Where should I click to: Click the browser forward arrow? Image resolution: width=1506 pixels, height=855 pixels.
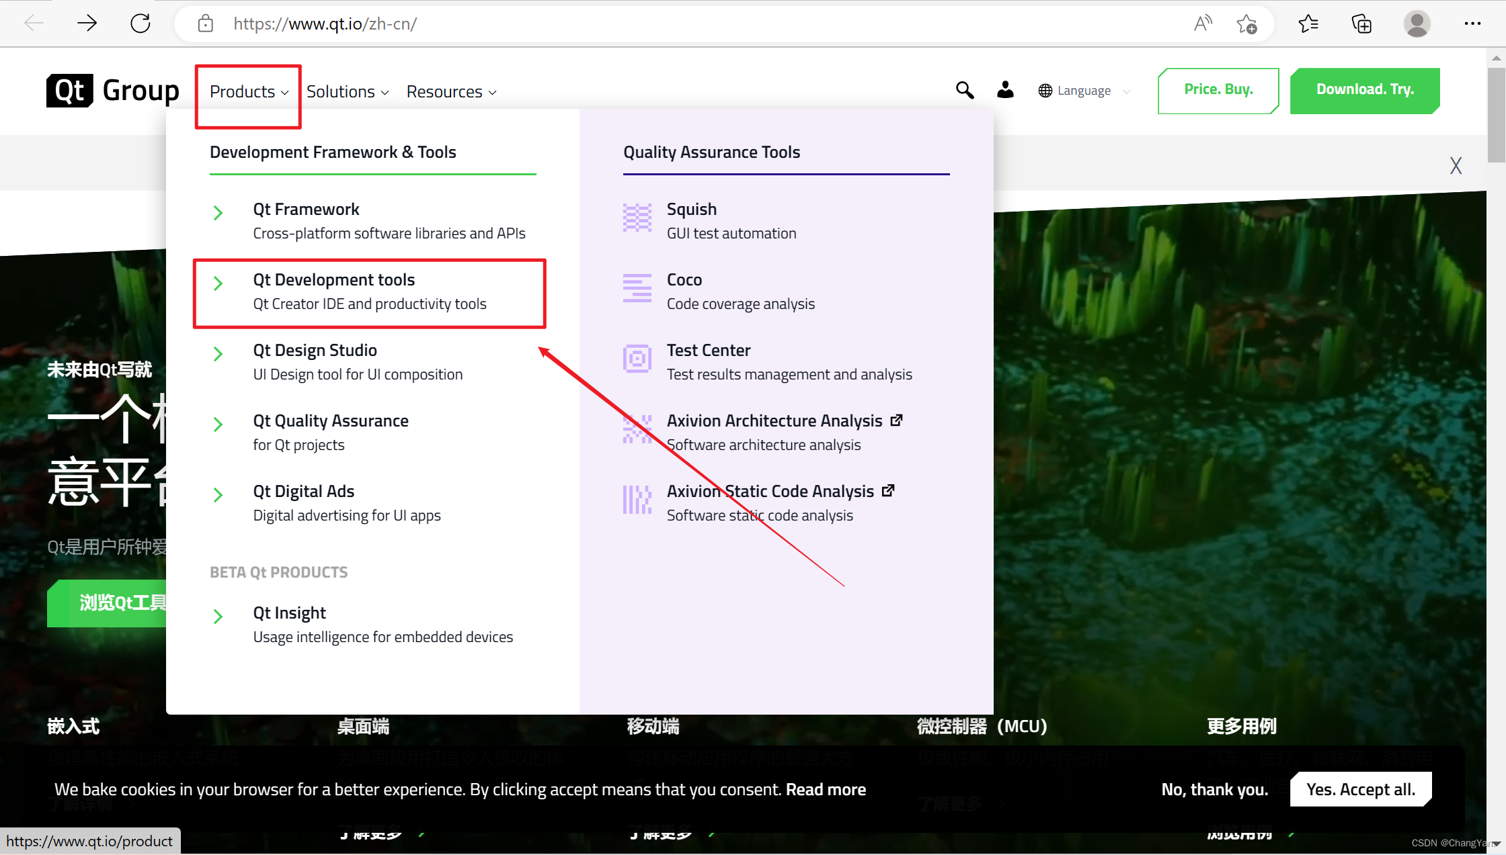[x=87, y=24]
